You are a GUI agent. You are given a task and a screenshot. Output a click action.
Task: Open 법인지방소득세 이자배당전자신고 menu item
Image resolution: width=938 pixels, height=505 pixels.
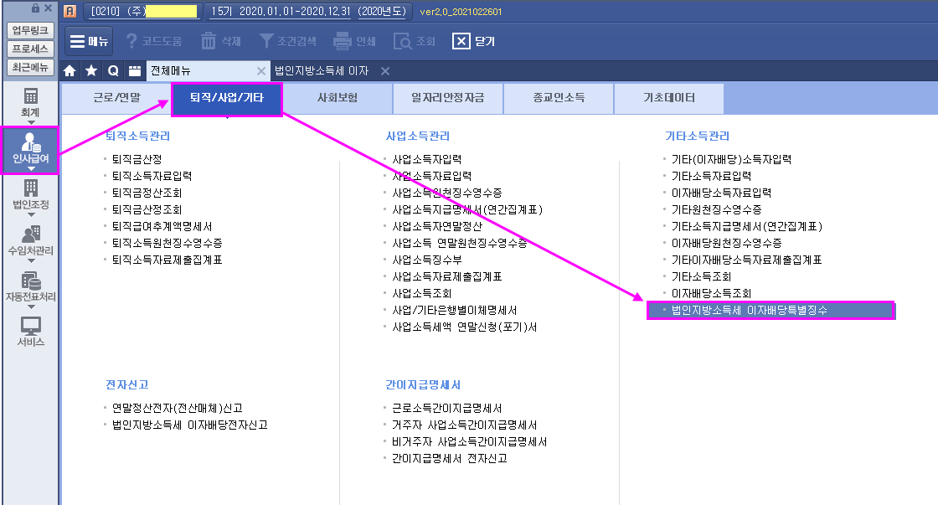189,425
